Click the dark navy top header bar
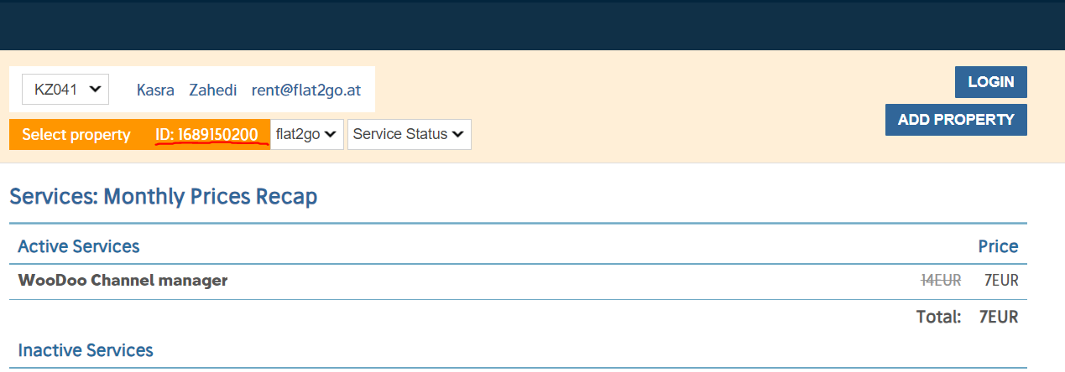The height and width of the screenshot is (372, 1065). (532, 25)
